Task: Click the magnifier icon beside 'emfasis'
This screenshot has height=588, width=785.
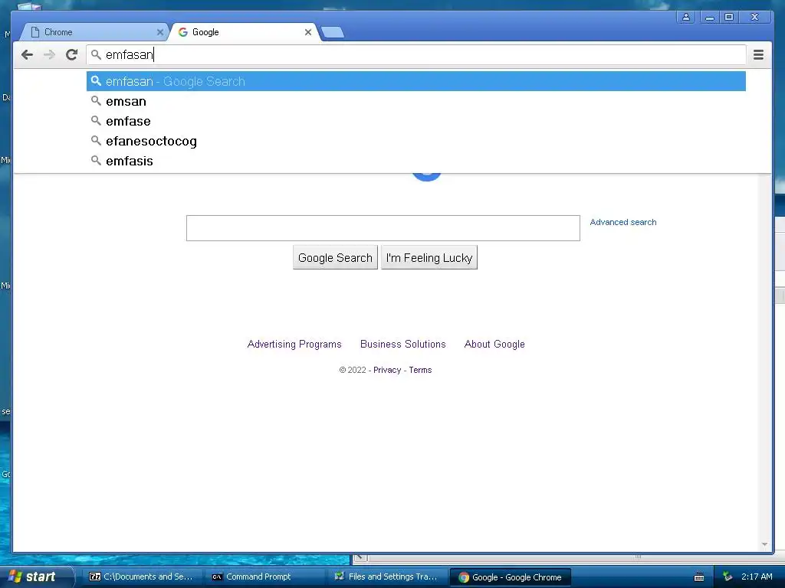Action: click(x=96, y=161)
